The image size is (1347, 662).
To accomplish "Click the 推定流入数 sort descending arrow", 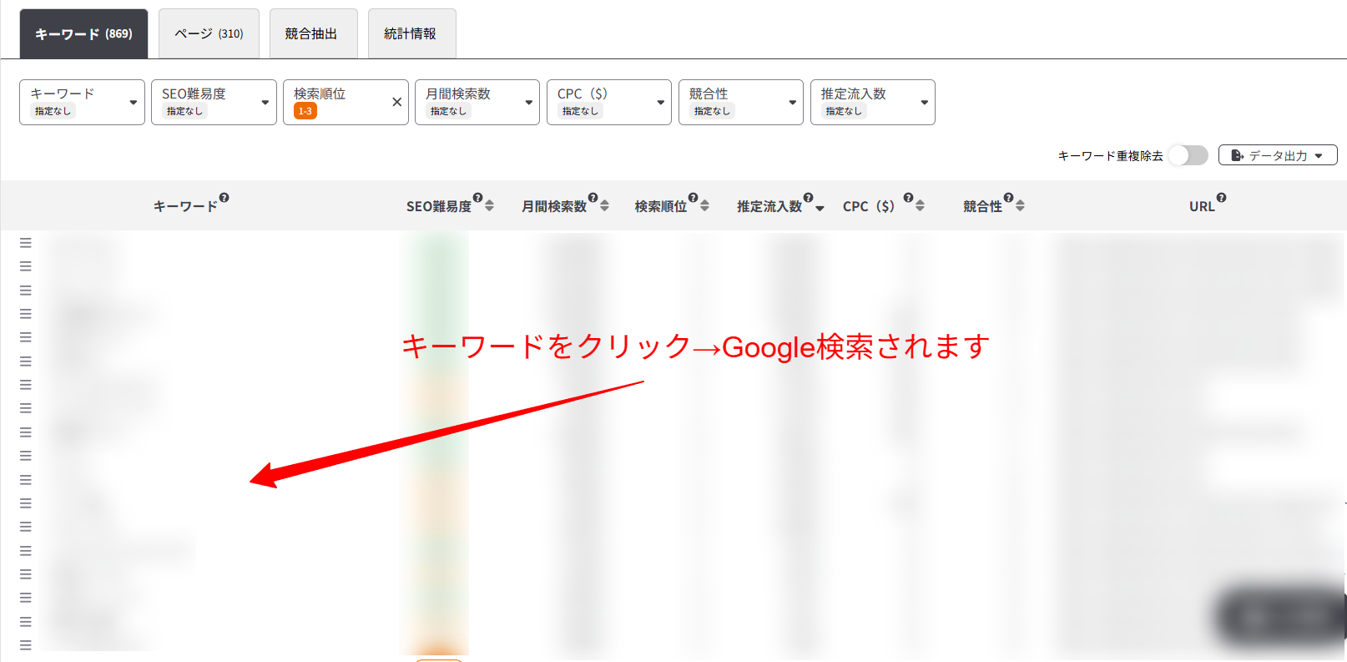I will click(x=820, y=208).
